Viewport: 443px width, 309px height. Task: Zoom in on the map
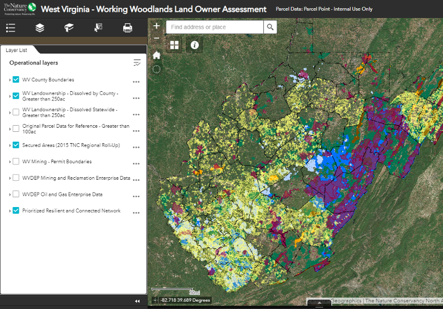(157, 26)
